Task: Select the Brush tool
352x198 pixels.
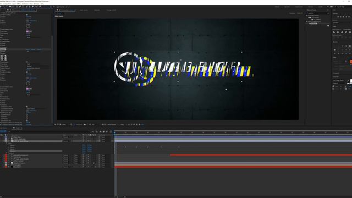Action: (x=26, y=7)
